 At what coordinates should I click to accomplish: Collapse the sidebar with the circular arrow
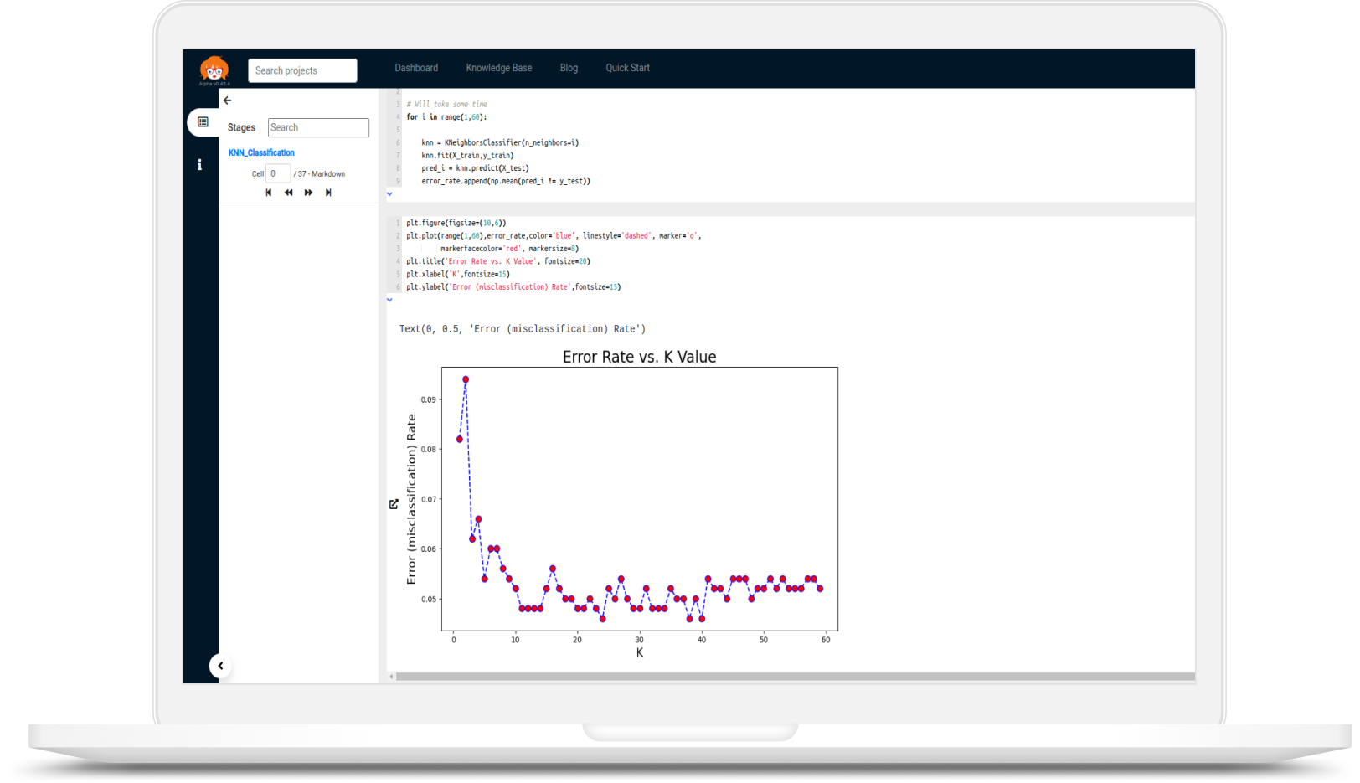click(x=220, y=666)
